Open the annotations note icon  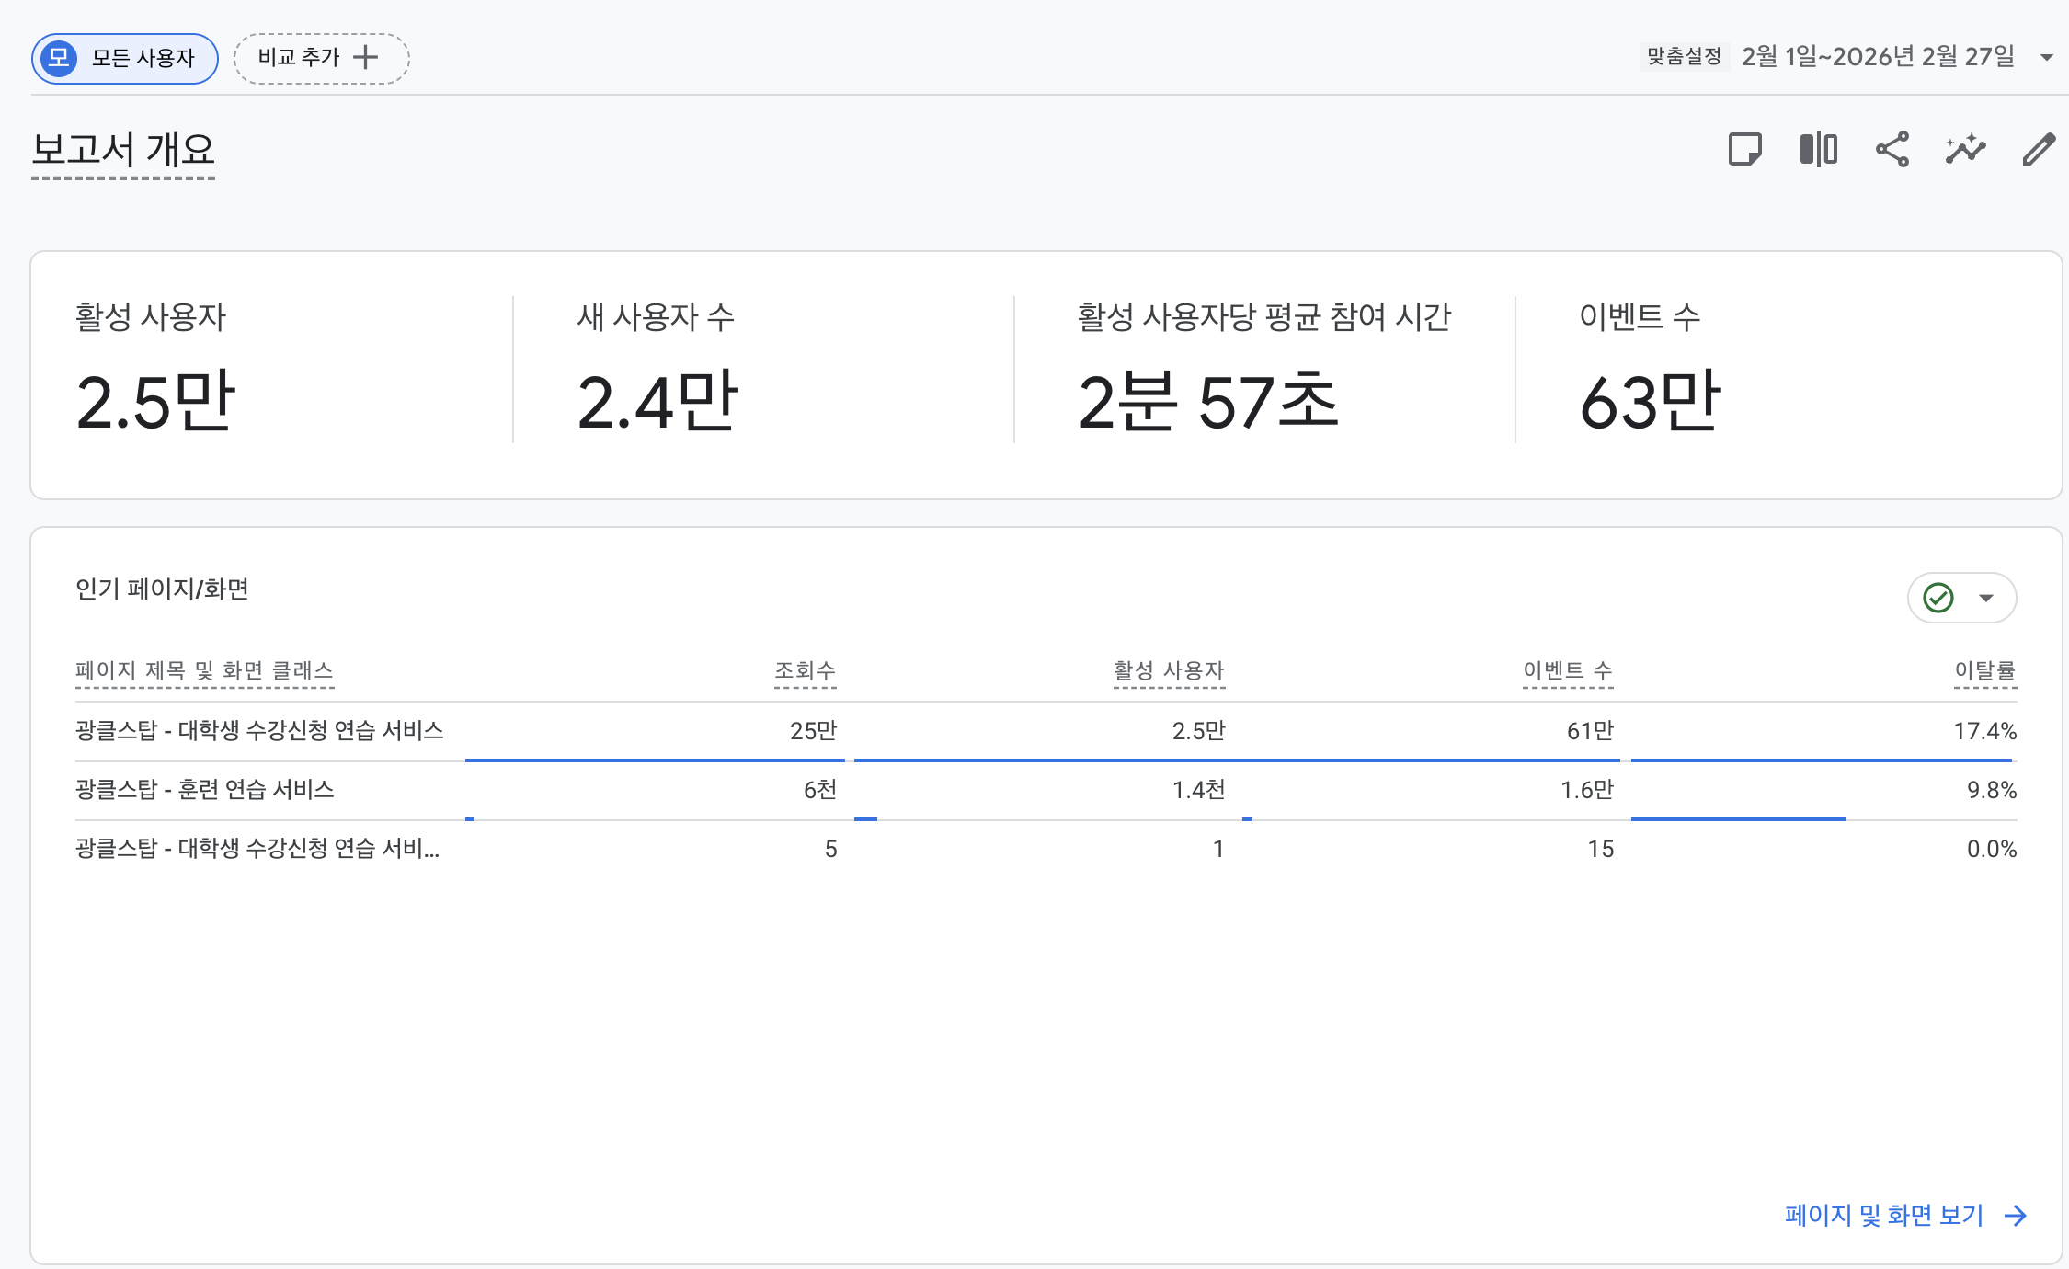pos(1744,149)
